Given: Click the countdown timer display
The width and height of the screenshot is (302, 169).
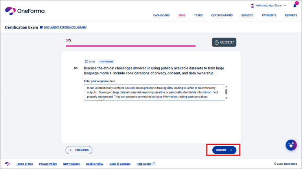Looking at the screenshot, I should click(x=224, y=42).
